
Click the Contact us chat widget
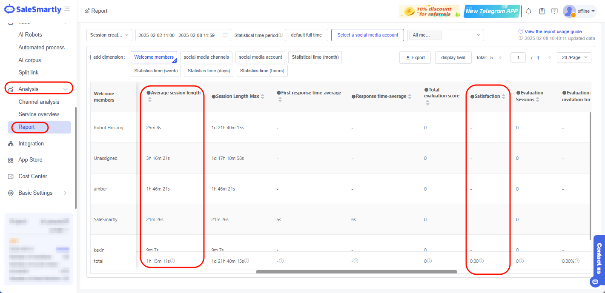click(599, 259)
